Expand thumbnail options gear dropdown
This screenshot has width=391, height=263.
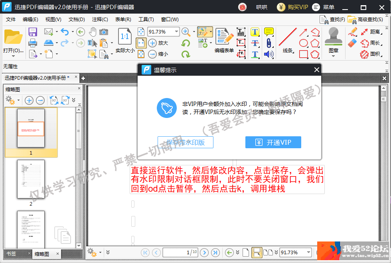(x=18, y=100)
